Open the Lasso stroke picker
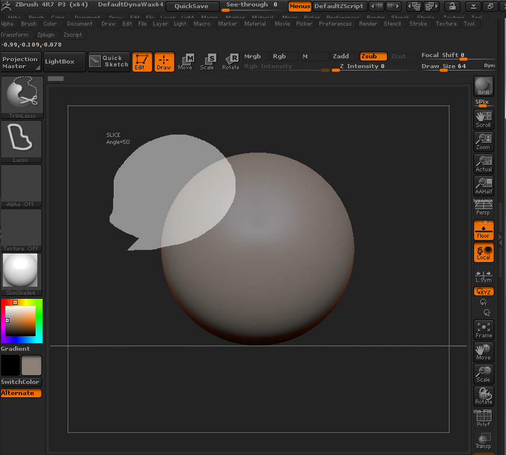 coord(21,141)
